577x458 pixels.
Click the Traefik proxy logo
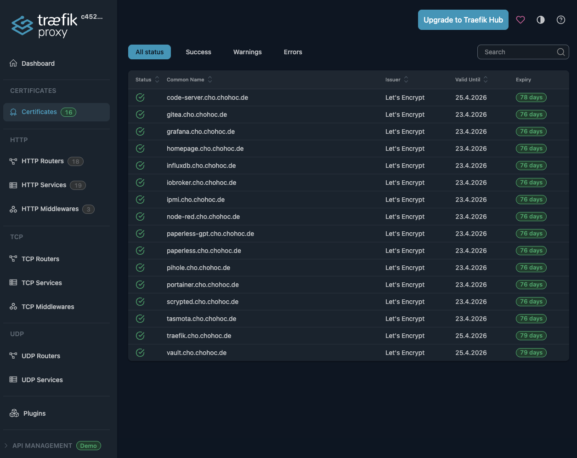[x=45, y=26]
